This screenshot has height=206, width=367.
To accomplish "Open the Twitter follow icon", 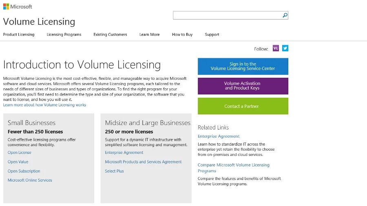I will click(285, 48).
